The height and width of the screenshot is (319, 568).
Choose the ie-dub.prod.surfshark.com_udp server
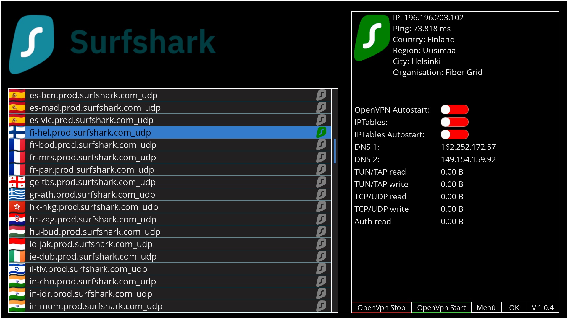point(93,257)
